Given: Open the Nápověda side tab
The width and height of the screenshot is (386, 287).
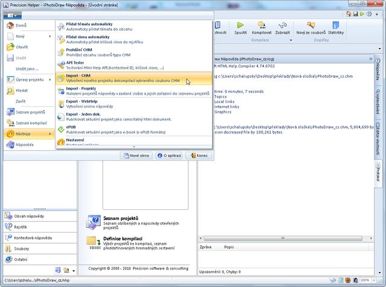Looking at the screenshot, I should click(x=378, y=69).
